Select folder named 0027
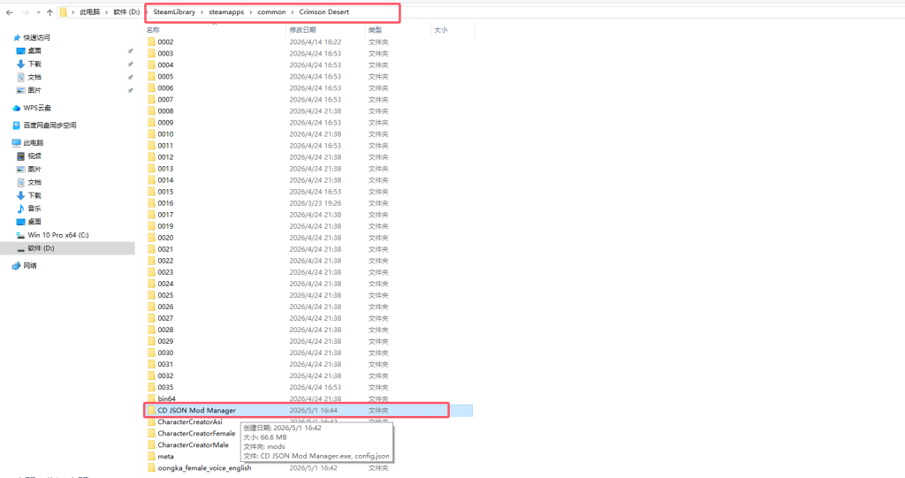The width and height of the screenshot is (905, 478). pyautogui.click(x=165, y=319)
